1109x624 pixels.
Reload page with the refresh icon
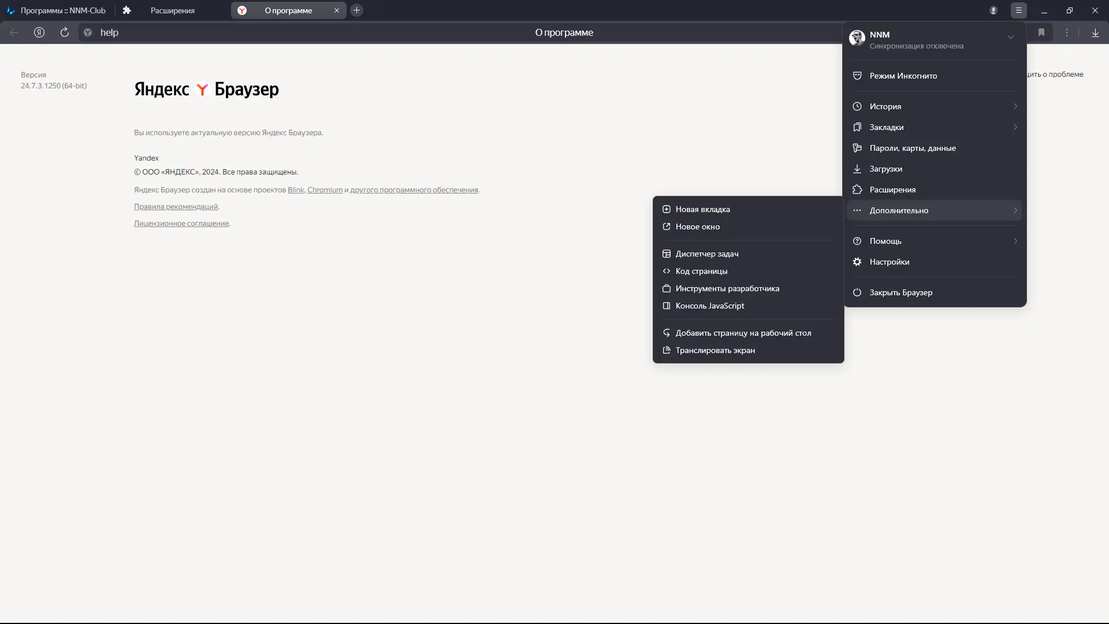pos(65,32)
